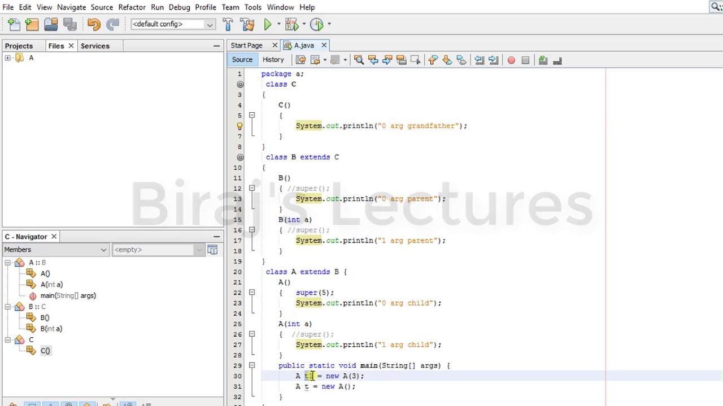This screenshot has width=723, height=406.
Task: Close the A.java editor tab
Action: tap(324, 45)
